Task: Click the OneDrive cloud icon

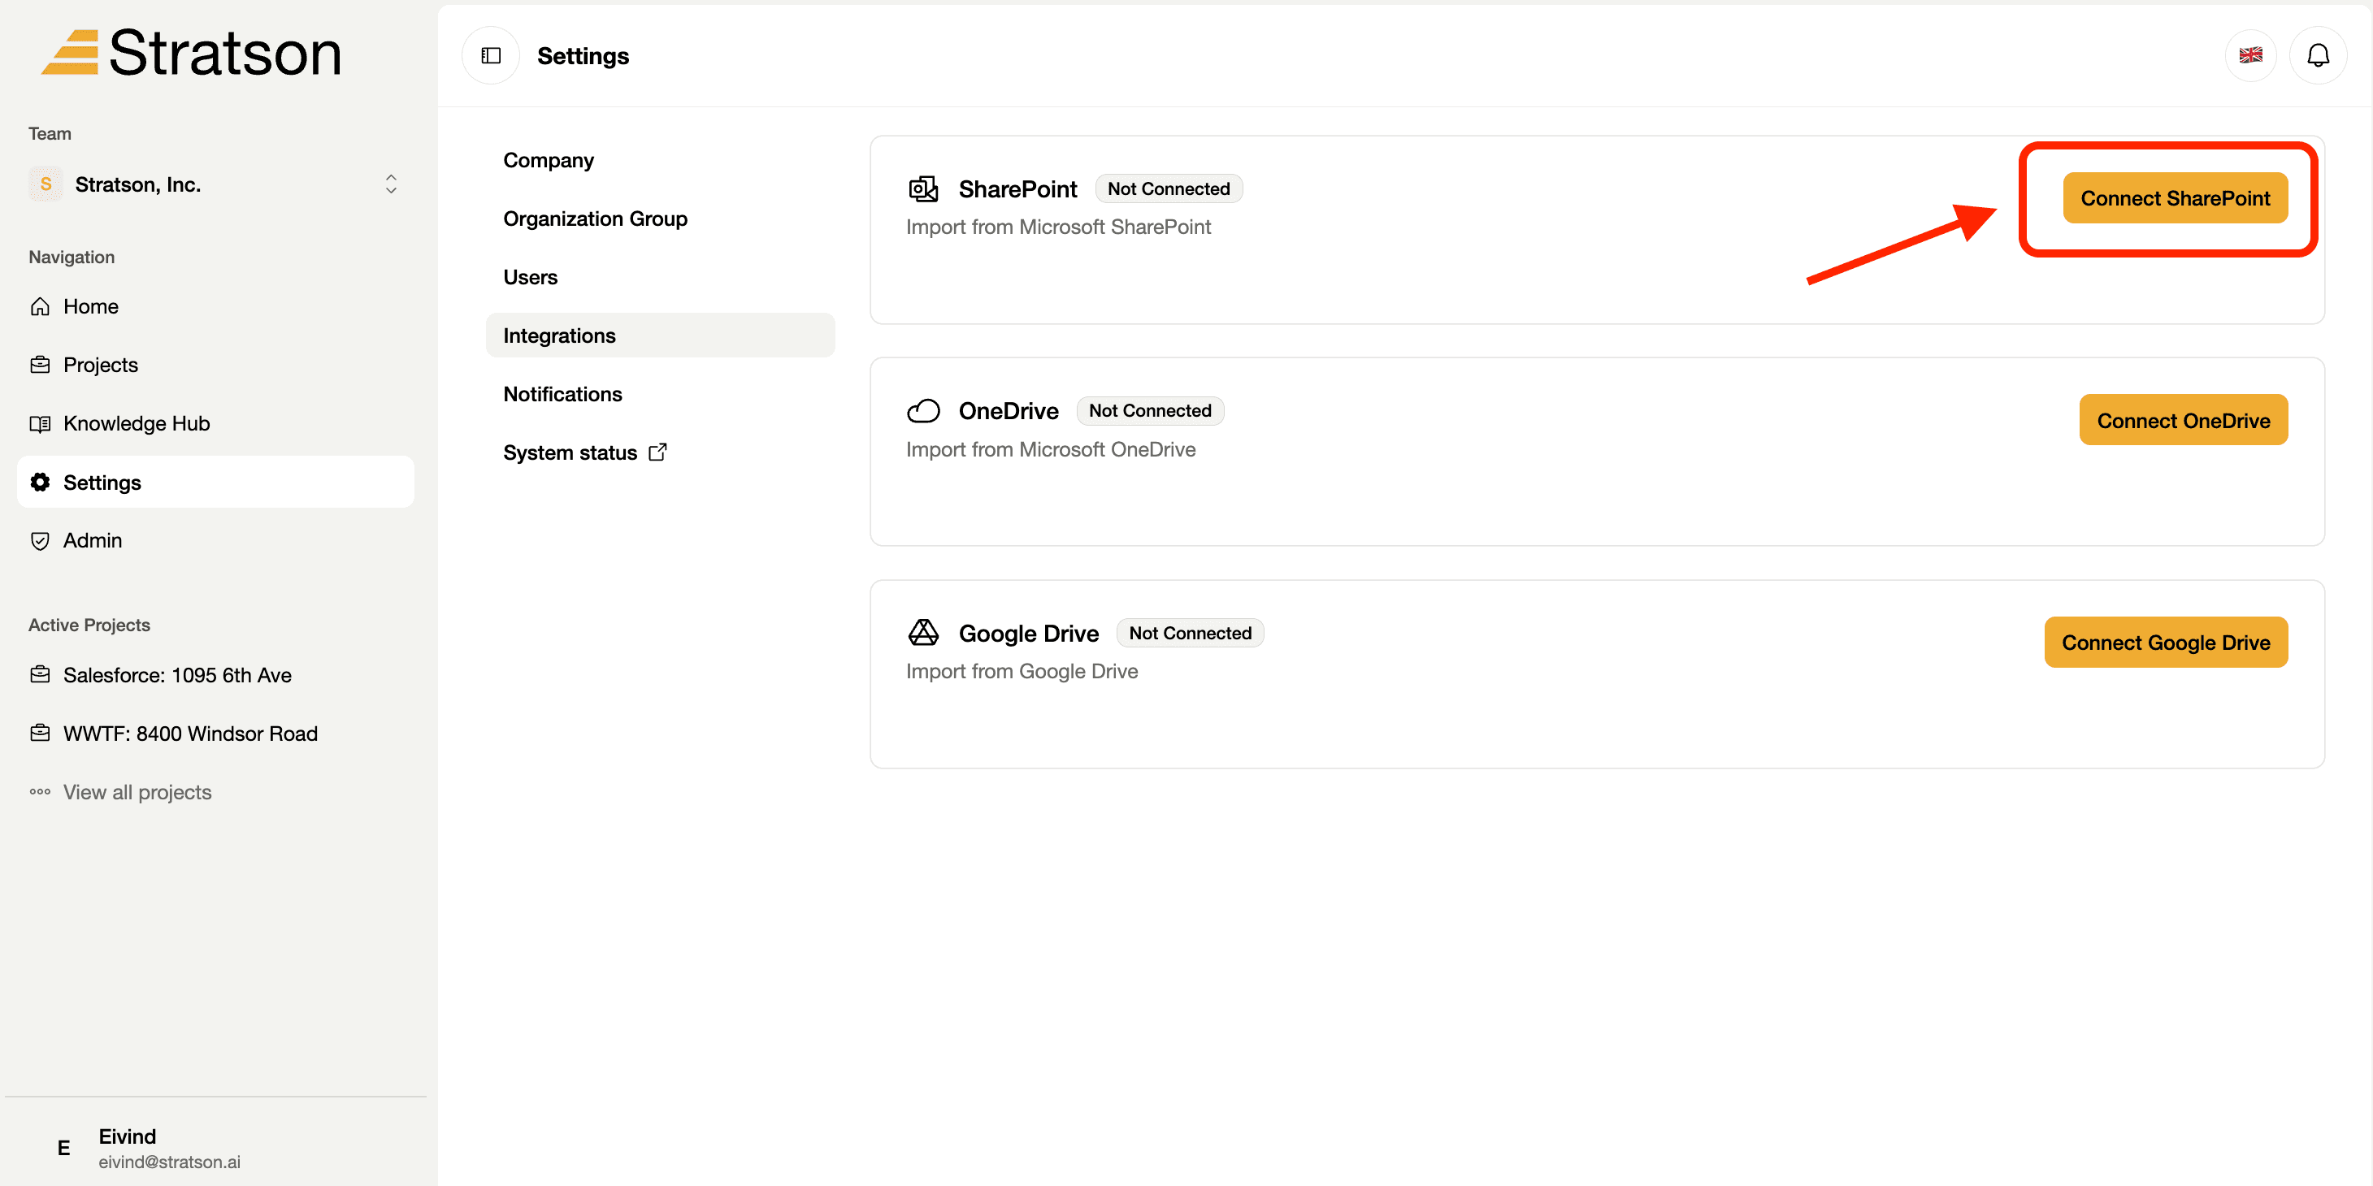Action: (923, 412)
